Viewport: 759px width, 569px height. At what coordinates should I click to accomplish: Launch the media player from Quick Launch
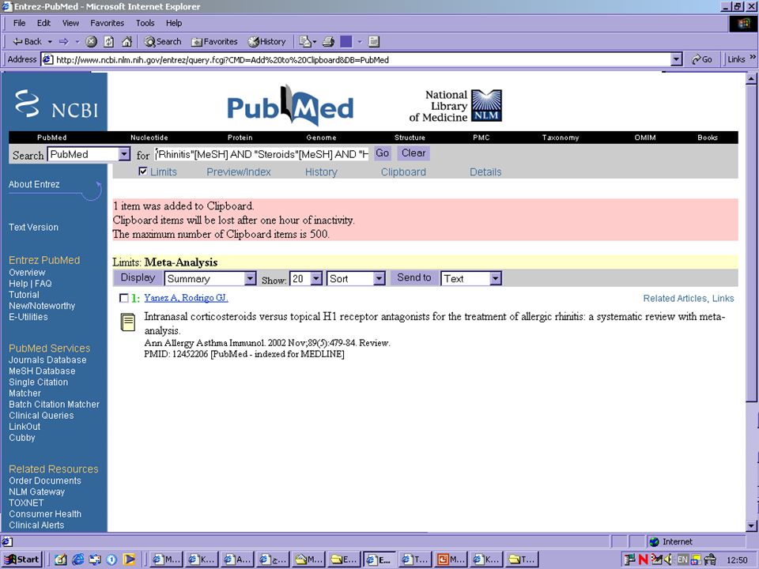[x=129, y=560]
